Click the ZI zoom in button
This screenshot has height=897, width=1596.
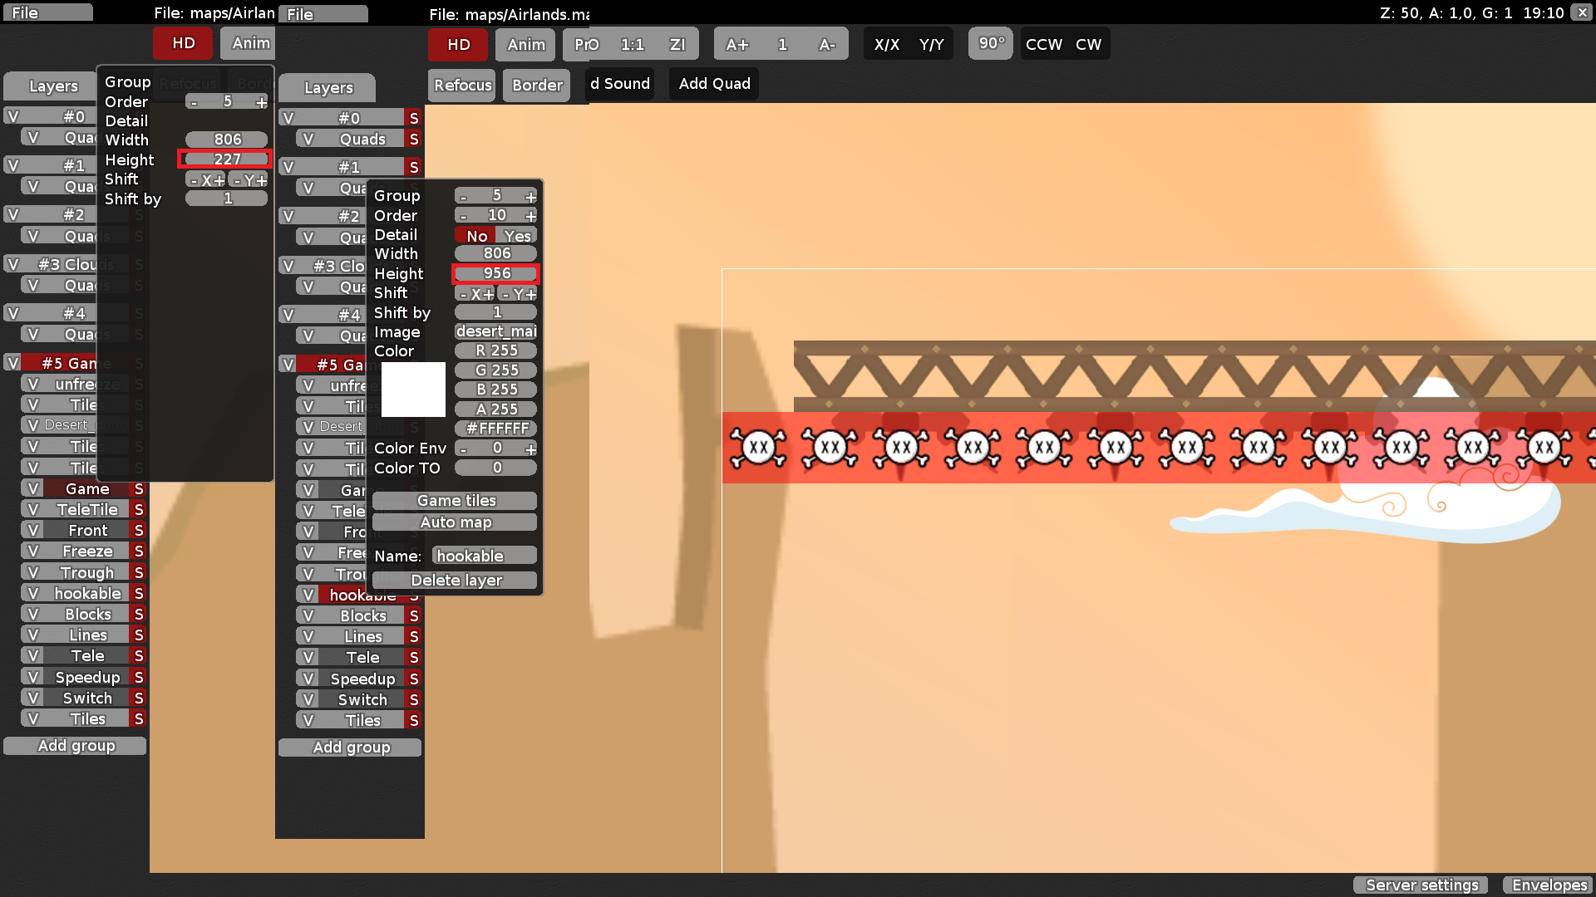[x=677, y=45]
